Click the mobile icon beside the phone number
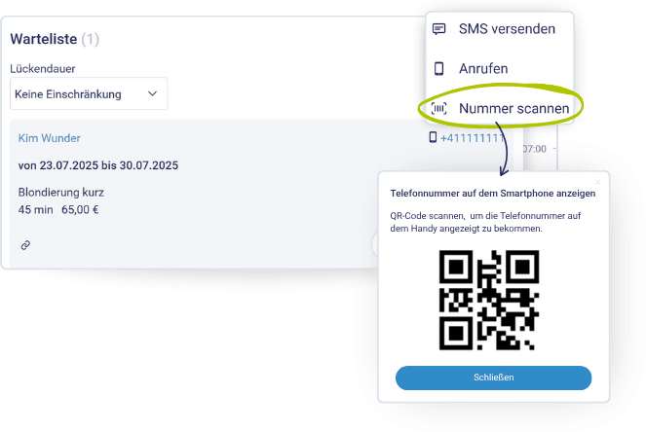This screenshot has width=646, height=432. pos(433,137)
